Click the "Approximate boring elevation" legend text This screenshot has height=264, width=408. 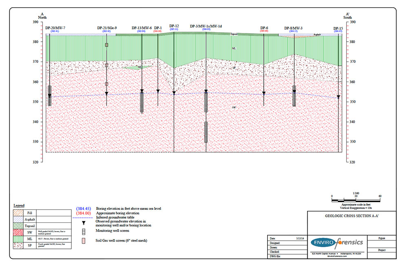(x=118, y=213)
